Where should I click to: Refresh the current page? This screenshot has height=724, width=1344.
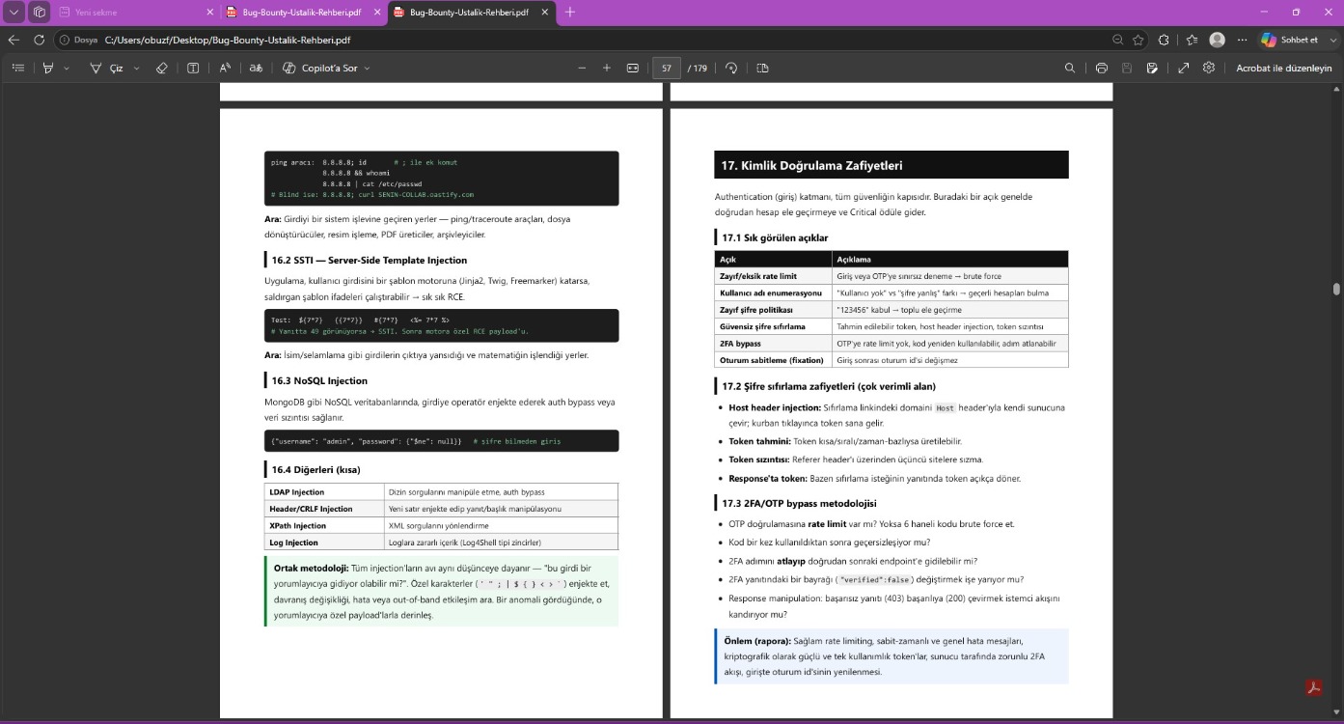tap(39, 40)
